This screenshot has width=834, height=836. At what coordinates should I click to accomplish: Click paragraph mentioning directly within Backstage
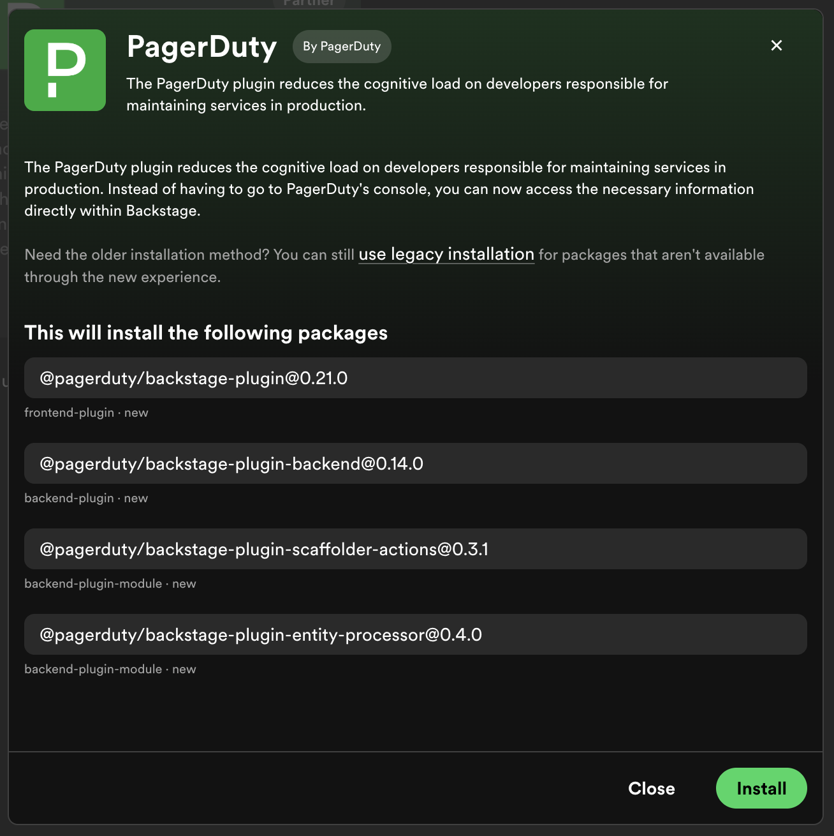tap(389, 189)
